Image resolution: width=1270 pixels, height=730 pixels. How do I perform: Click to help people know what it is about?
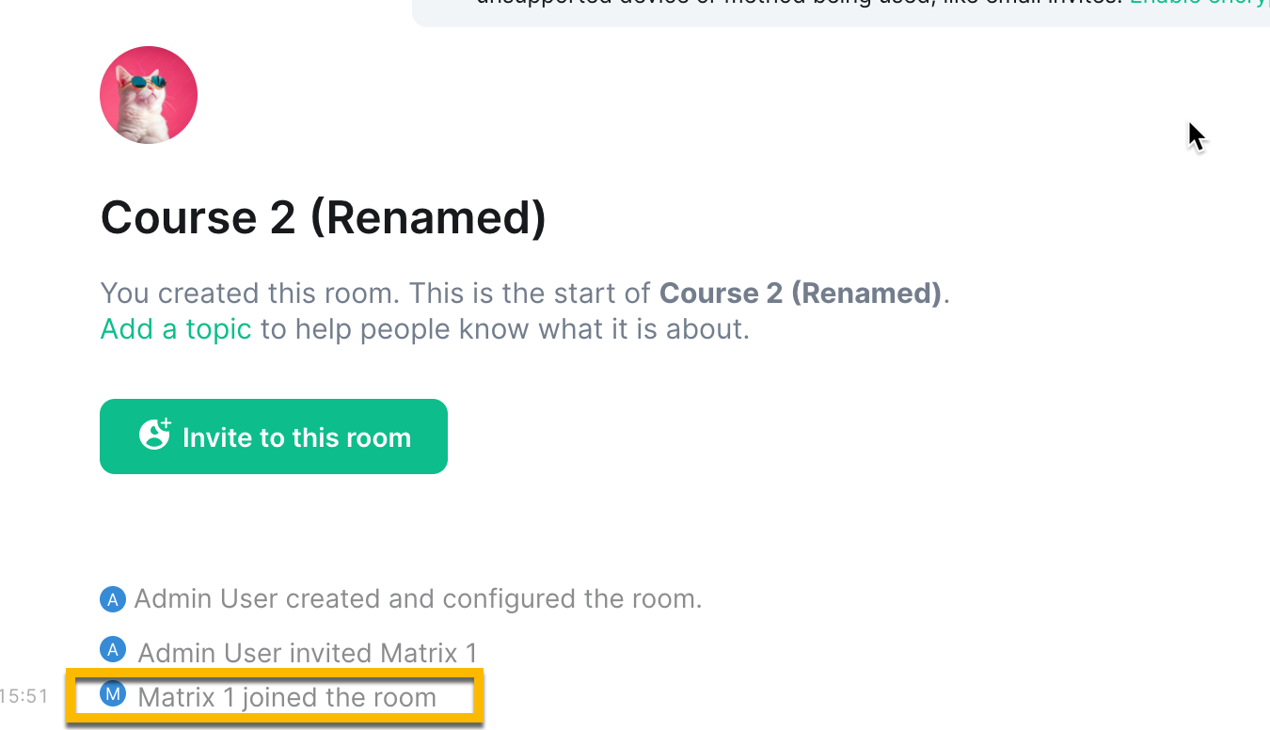[x=505, y=329]
